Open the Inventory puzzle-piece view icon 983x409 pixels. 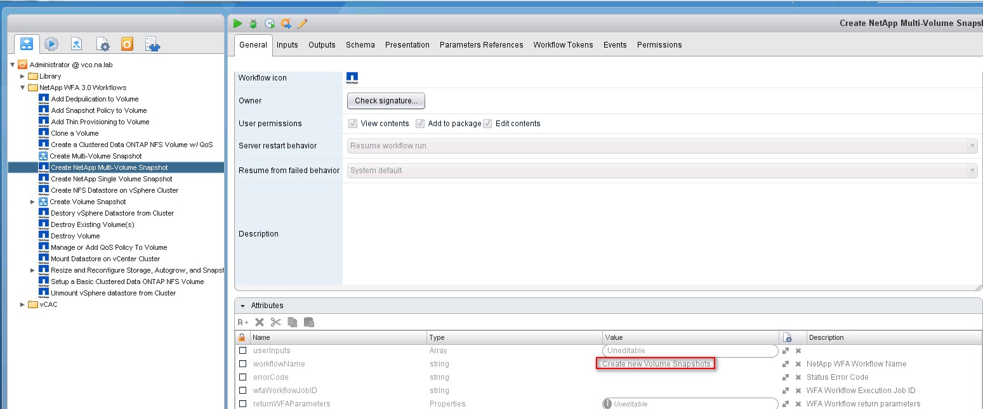(152, 44)
